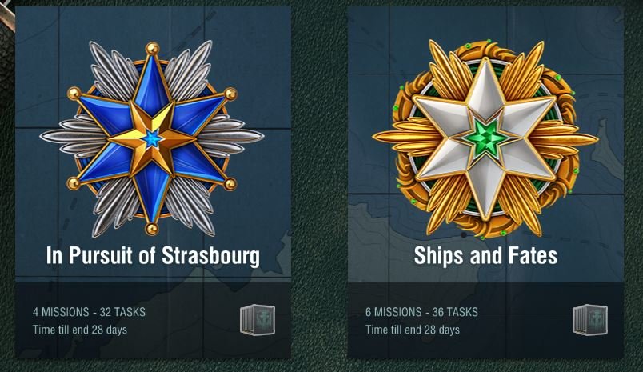Viewport: 643px width, 372px height.
Task: Open the blue star Strasbourg campaign medal
Action: pos(152,138)
